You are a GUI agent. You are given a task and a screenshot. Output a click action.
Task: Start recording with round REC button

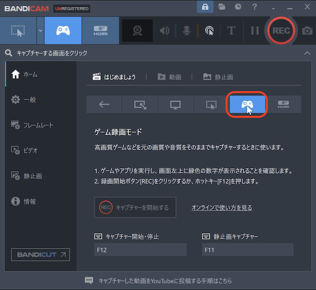click(281, 31)
